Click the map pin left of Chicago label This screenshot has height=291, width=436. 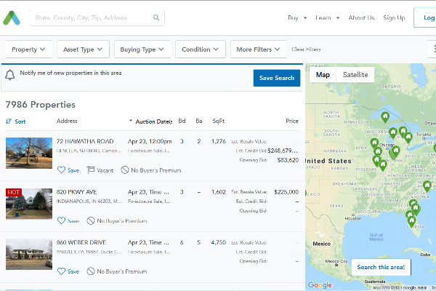[x=374, y=143]
